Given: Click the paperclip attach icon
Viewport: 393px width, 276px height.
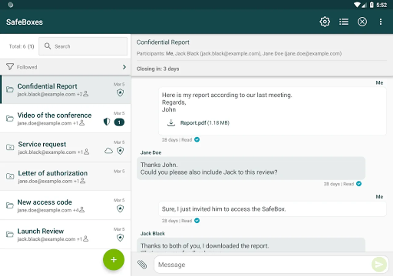Looking at the screenshot, I should point(142,264).
